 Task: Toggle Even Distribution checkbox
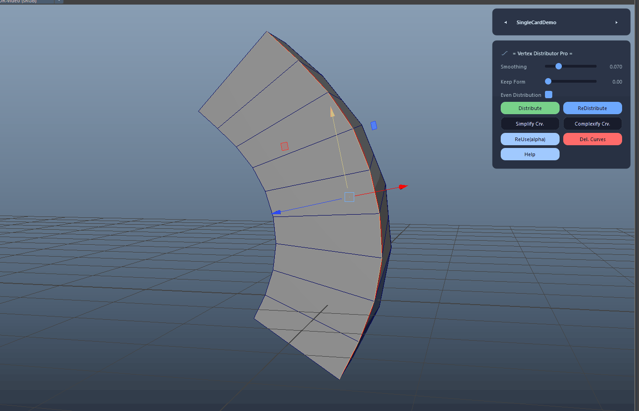pos(549,95)
